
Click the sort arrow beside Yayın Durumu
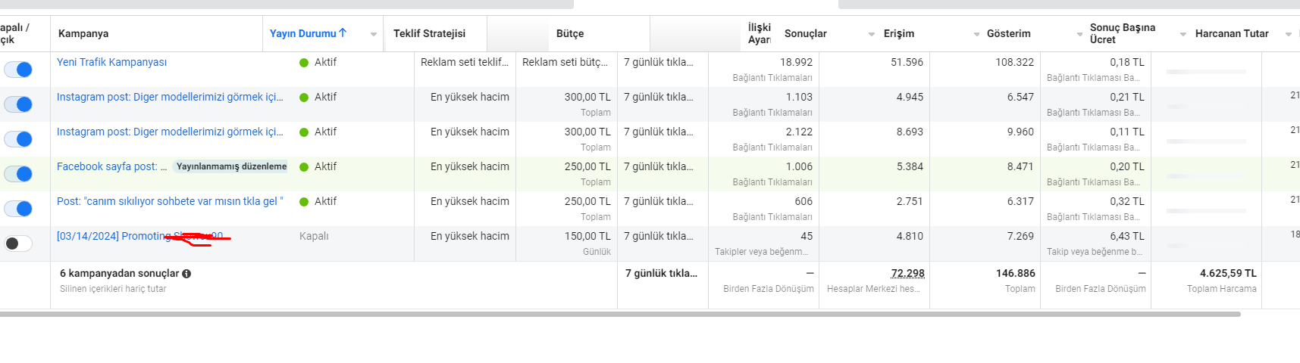[x=343, y=33]
